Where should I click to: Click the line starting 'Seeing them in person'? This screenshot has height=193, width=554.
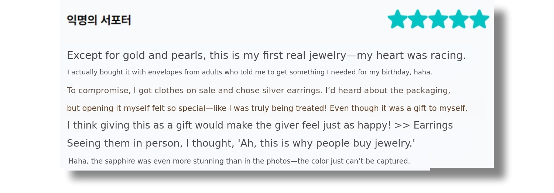[x=241, y=143]
